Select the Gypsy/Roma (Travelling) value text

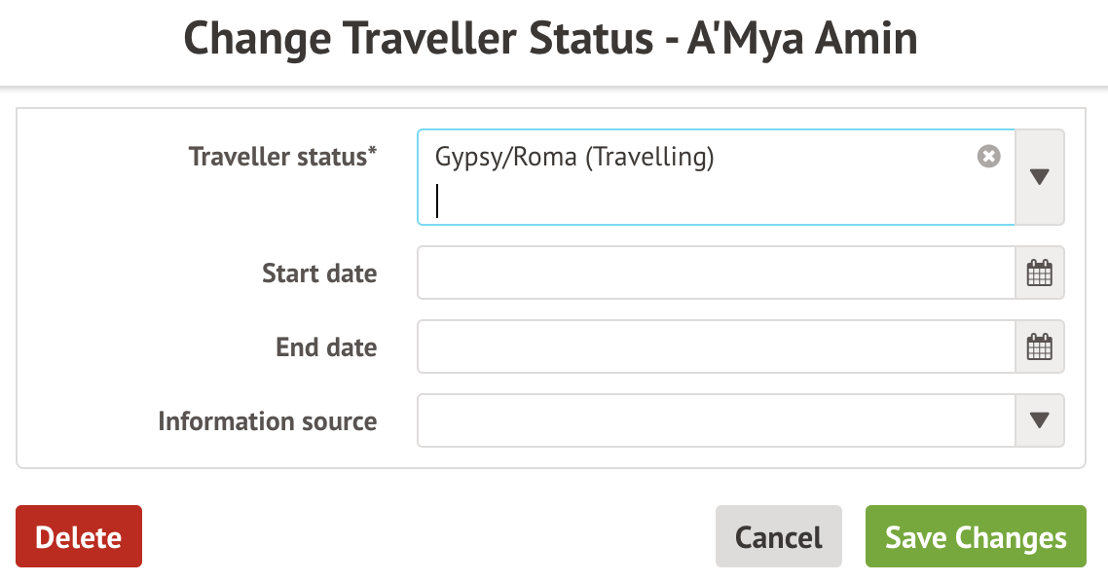click(x=574, y=157)
